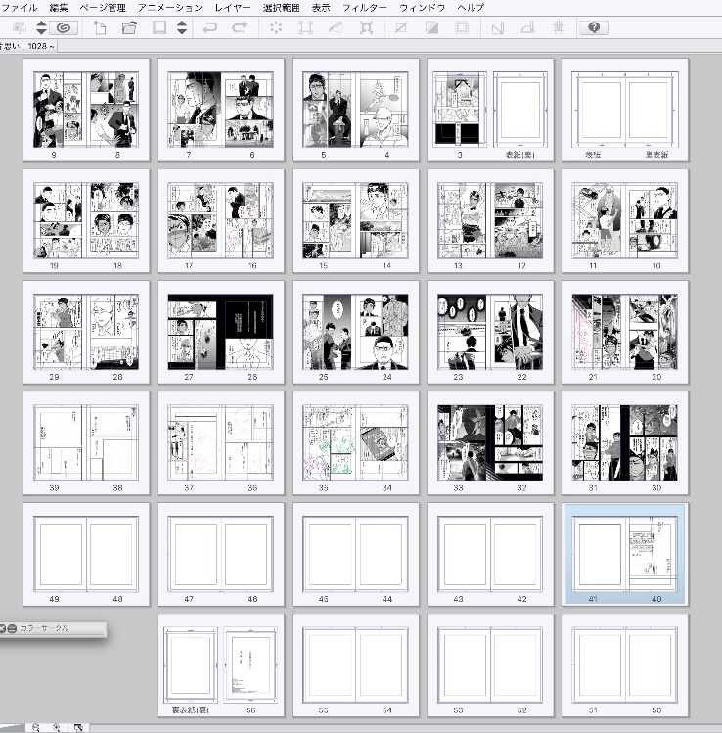Select page 9 thumbnail
Image resolution: width=722 pixels, height=733 pixels.
(x=60, y=110)
